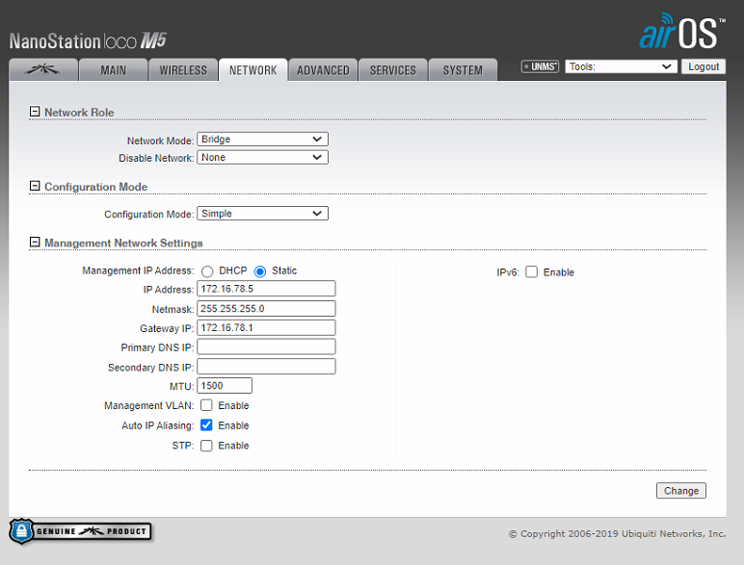Select the DHCP radio button
The width and height of the screenshot is (744, 565).
click(x=207, y=271)
